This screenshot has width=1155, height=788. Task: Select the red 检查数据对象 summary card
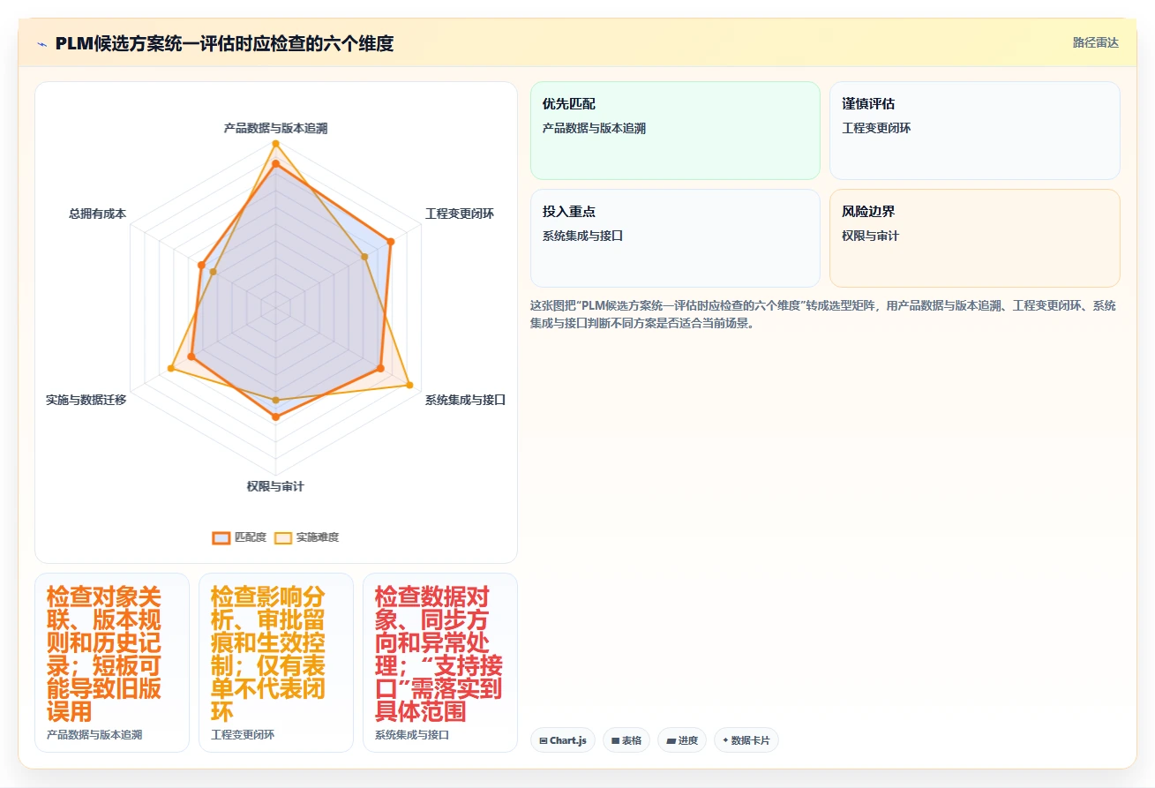[440, 663]
